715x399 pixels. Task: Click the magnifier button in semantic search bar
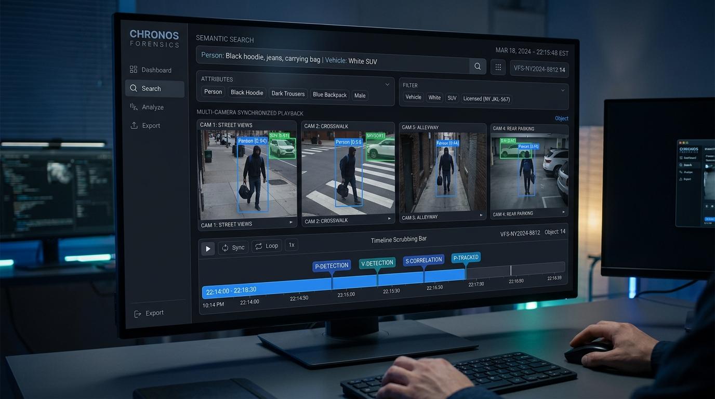(x=478, y=66)
